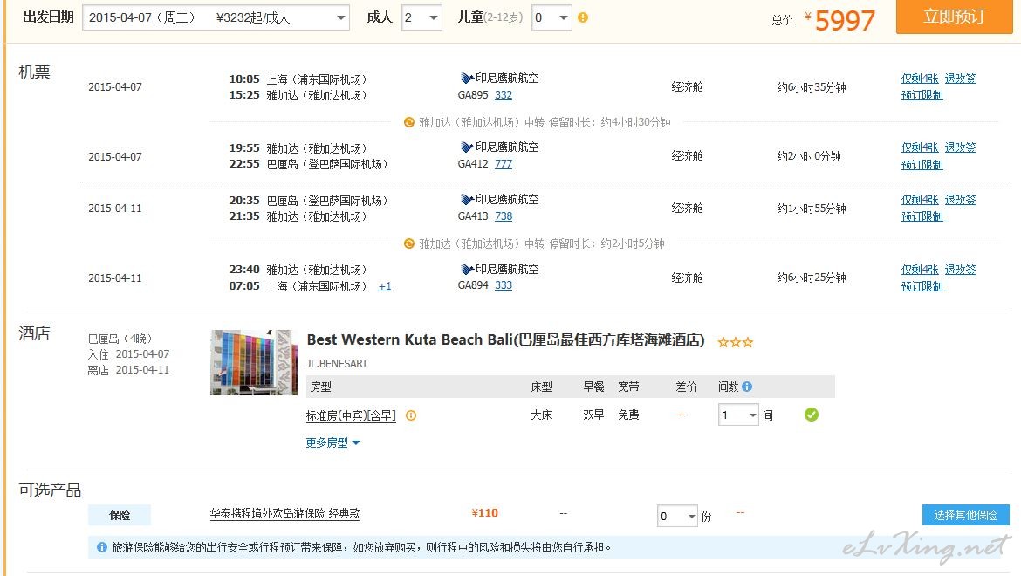Click the +1 next-day arrival link
This screenshot has width=1021, height=576.
pos(385,286)
